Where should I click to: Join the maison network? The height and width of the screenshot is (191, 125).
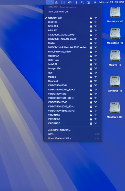(x=73, y=77)
